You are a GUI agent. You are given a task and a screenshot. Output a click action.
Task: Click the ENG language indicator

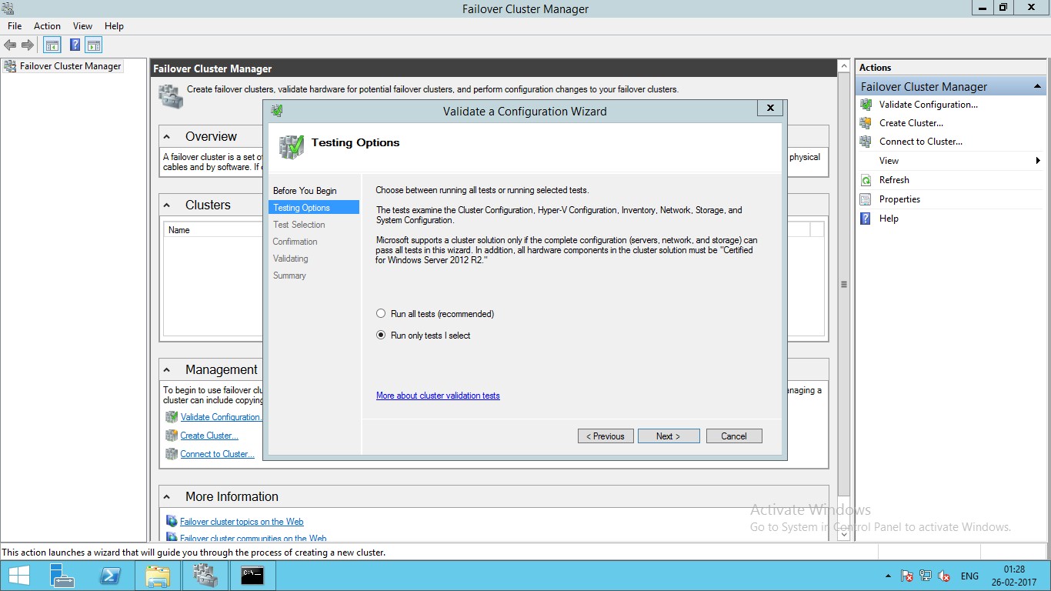969,576
